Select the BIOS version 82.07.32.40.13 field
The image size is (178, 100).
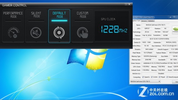tap(159, 39)
